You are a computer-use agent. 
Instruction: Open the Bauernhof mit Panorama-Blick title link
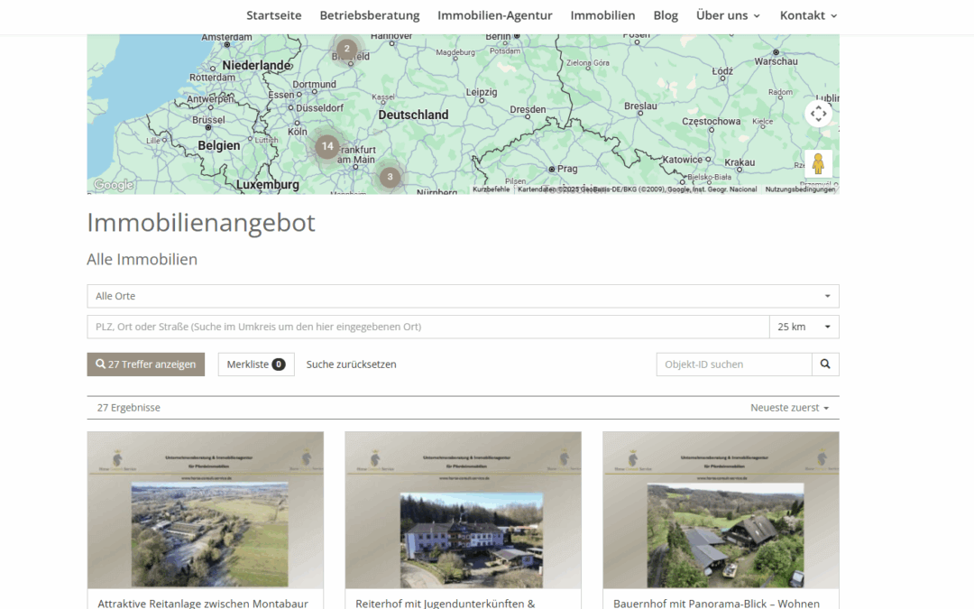point(716,603)
